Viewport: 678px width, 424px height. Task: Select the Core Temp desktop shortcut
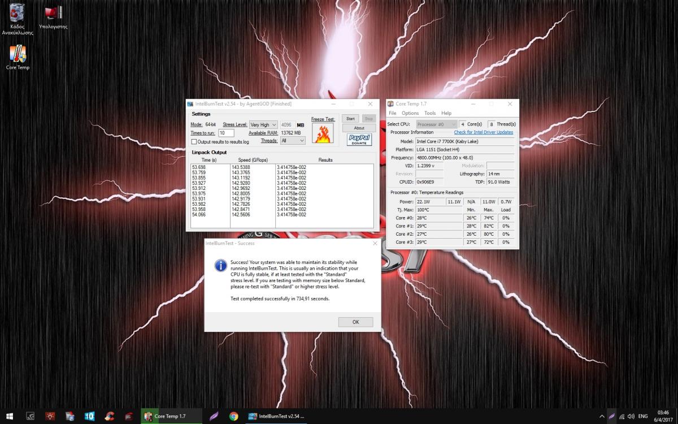[18, 58]
